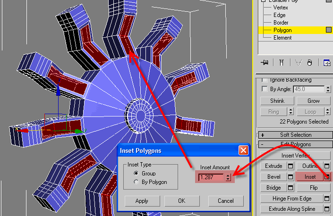Viewport: 333px width, 216px height.
Task: Collapse the Edit Polygons rollout
Action: (x=295, y=144)
